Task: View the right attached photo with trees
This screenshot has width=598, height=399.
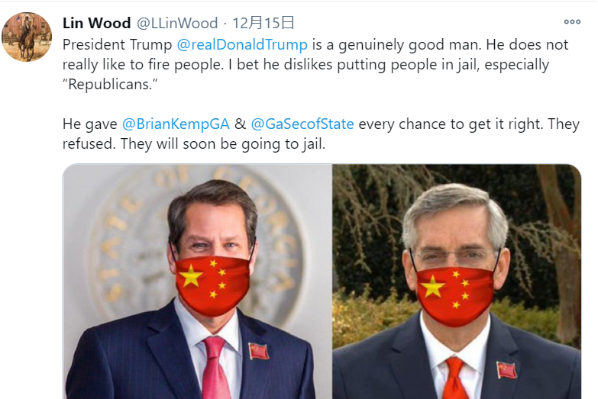Action: (x=457, y=282)
